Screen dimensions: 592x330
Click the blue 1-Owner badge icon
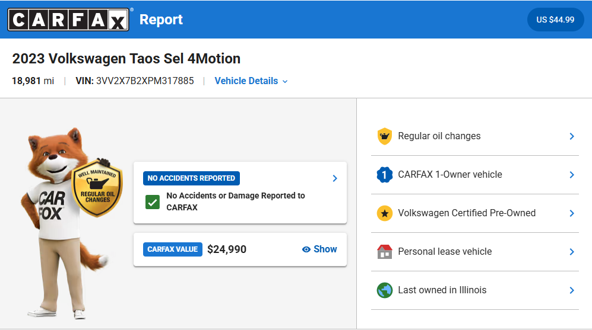[385, 175]
